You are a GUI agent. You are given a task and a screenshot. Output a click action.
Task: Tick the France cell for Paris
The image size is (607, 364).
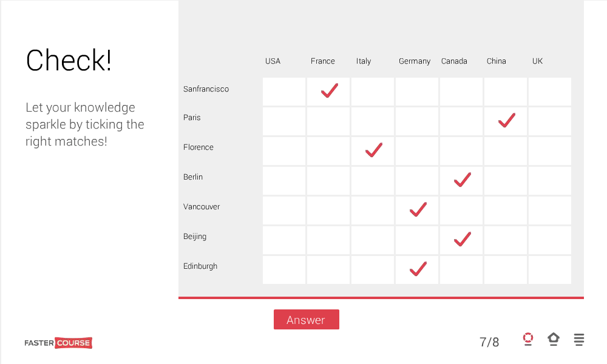[x=328, y=121]
